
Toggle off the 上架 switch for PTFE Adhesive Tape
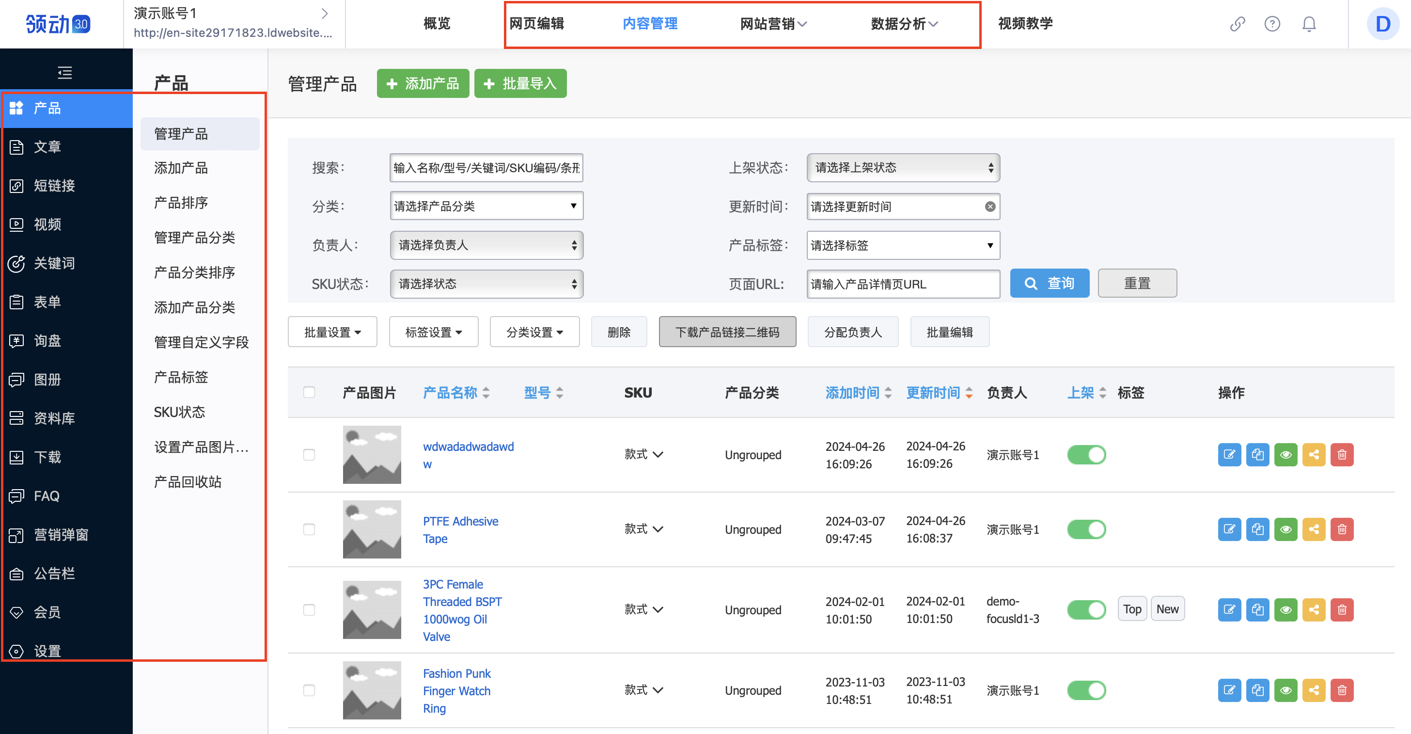(x=1087, y=529)
